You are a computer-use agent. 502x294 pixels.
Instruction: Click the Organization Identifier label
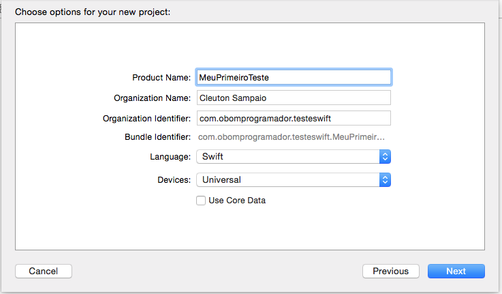[146, 119]
